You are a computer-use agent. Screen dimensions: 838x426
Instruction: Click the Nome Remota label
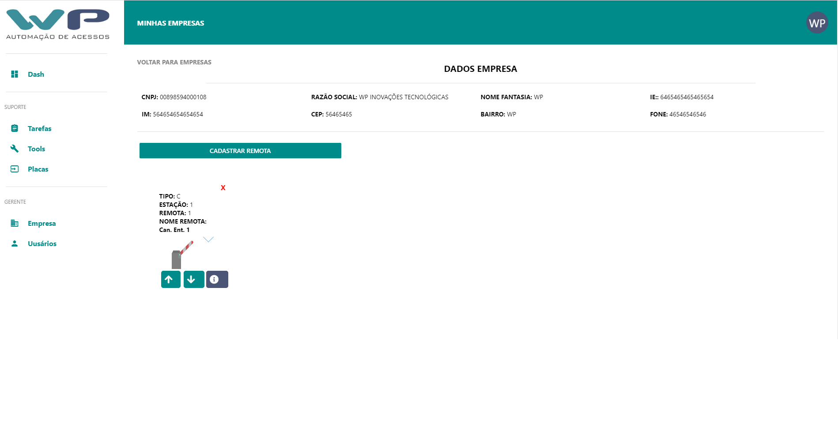point(183,221)
